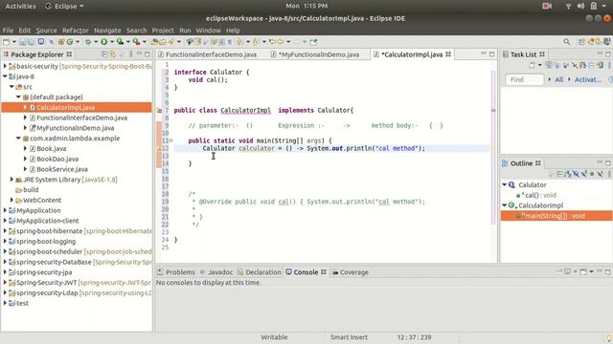This screenshot has width=613, height=344.
Task: Expand the basic-security project
Action: [5, 66]
